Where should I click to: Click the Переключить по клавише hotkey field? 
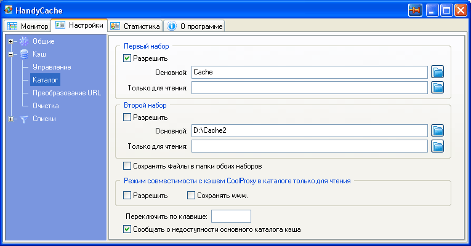point(231,216)
